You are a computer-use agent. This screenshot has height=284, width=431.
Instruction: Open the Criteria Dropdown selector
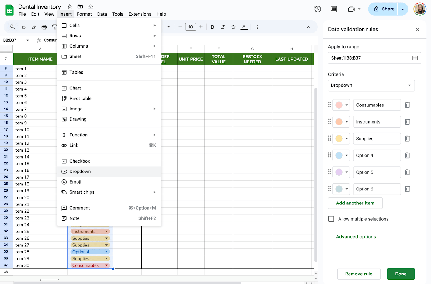371,85
